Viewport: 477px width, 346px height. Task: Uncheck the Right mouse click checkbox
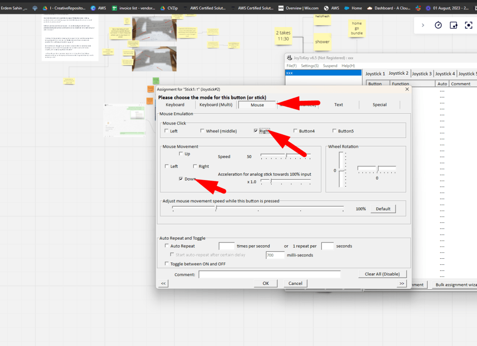[x=256, y=131]
